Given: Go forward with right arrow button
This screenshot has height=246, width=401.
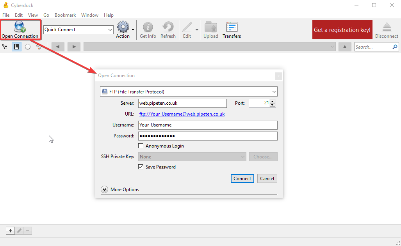Looking at the screenshot, I should [x=74, y=47].
